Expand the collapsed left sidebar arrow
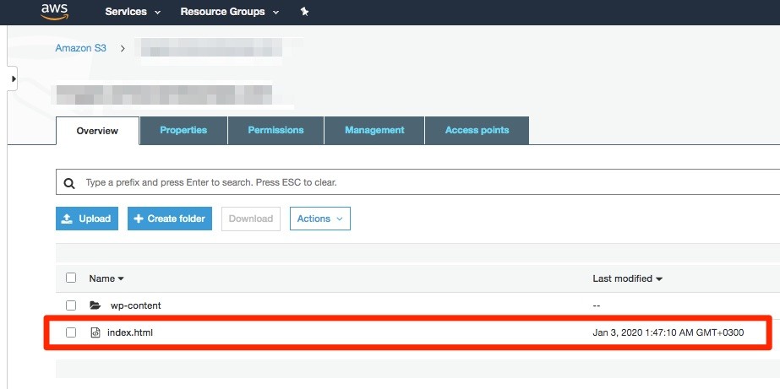Viewport: 780px width, 389px height. [14, 78]
